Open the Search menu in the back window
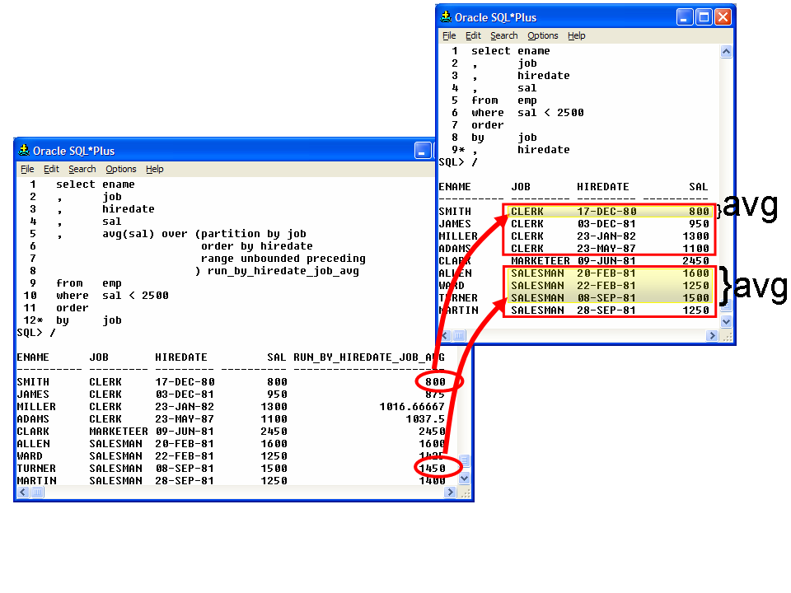 [x=503, y=35]
